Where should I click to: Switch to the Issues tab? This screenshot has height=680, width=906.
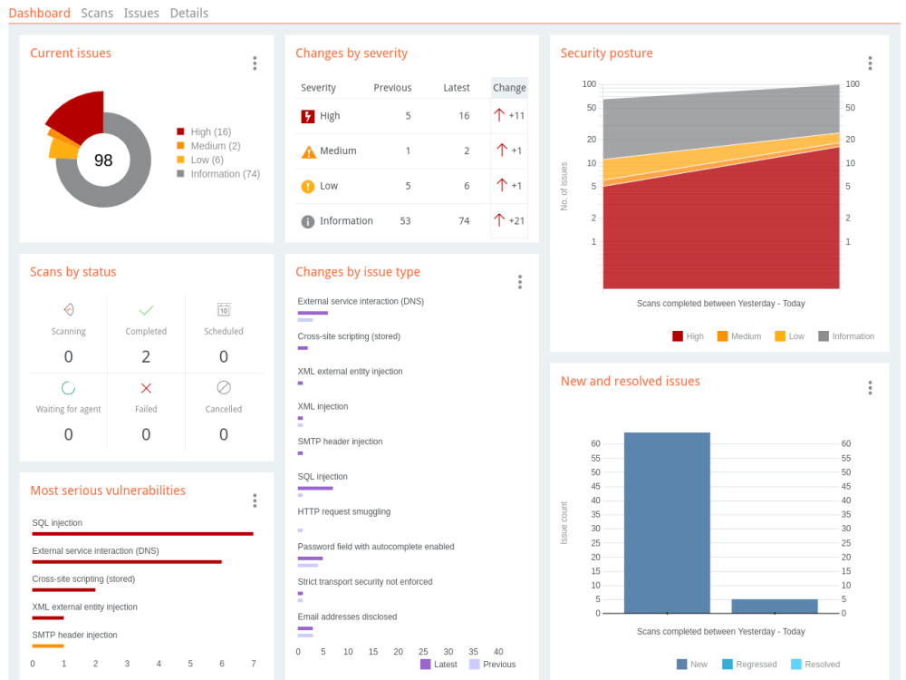(141, 13)
